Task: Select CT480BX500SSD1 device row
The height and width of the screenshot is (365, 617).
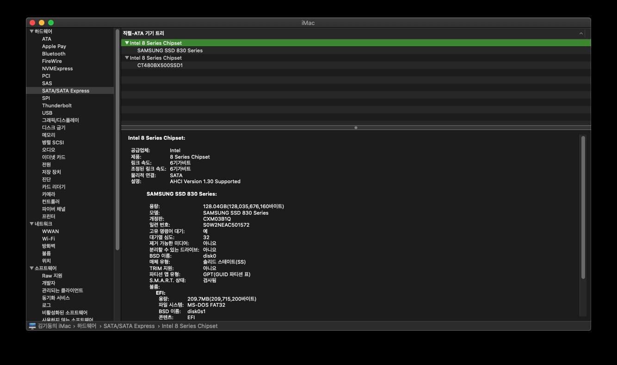Action: pyautogui.click(x=356, y=65)
